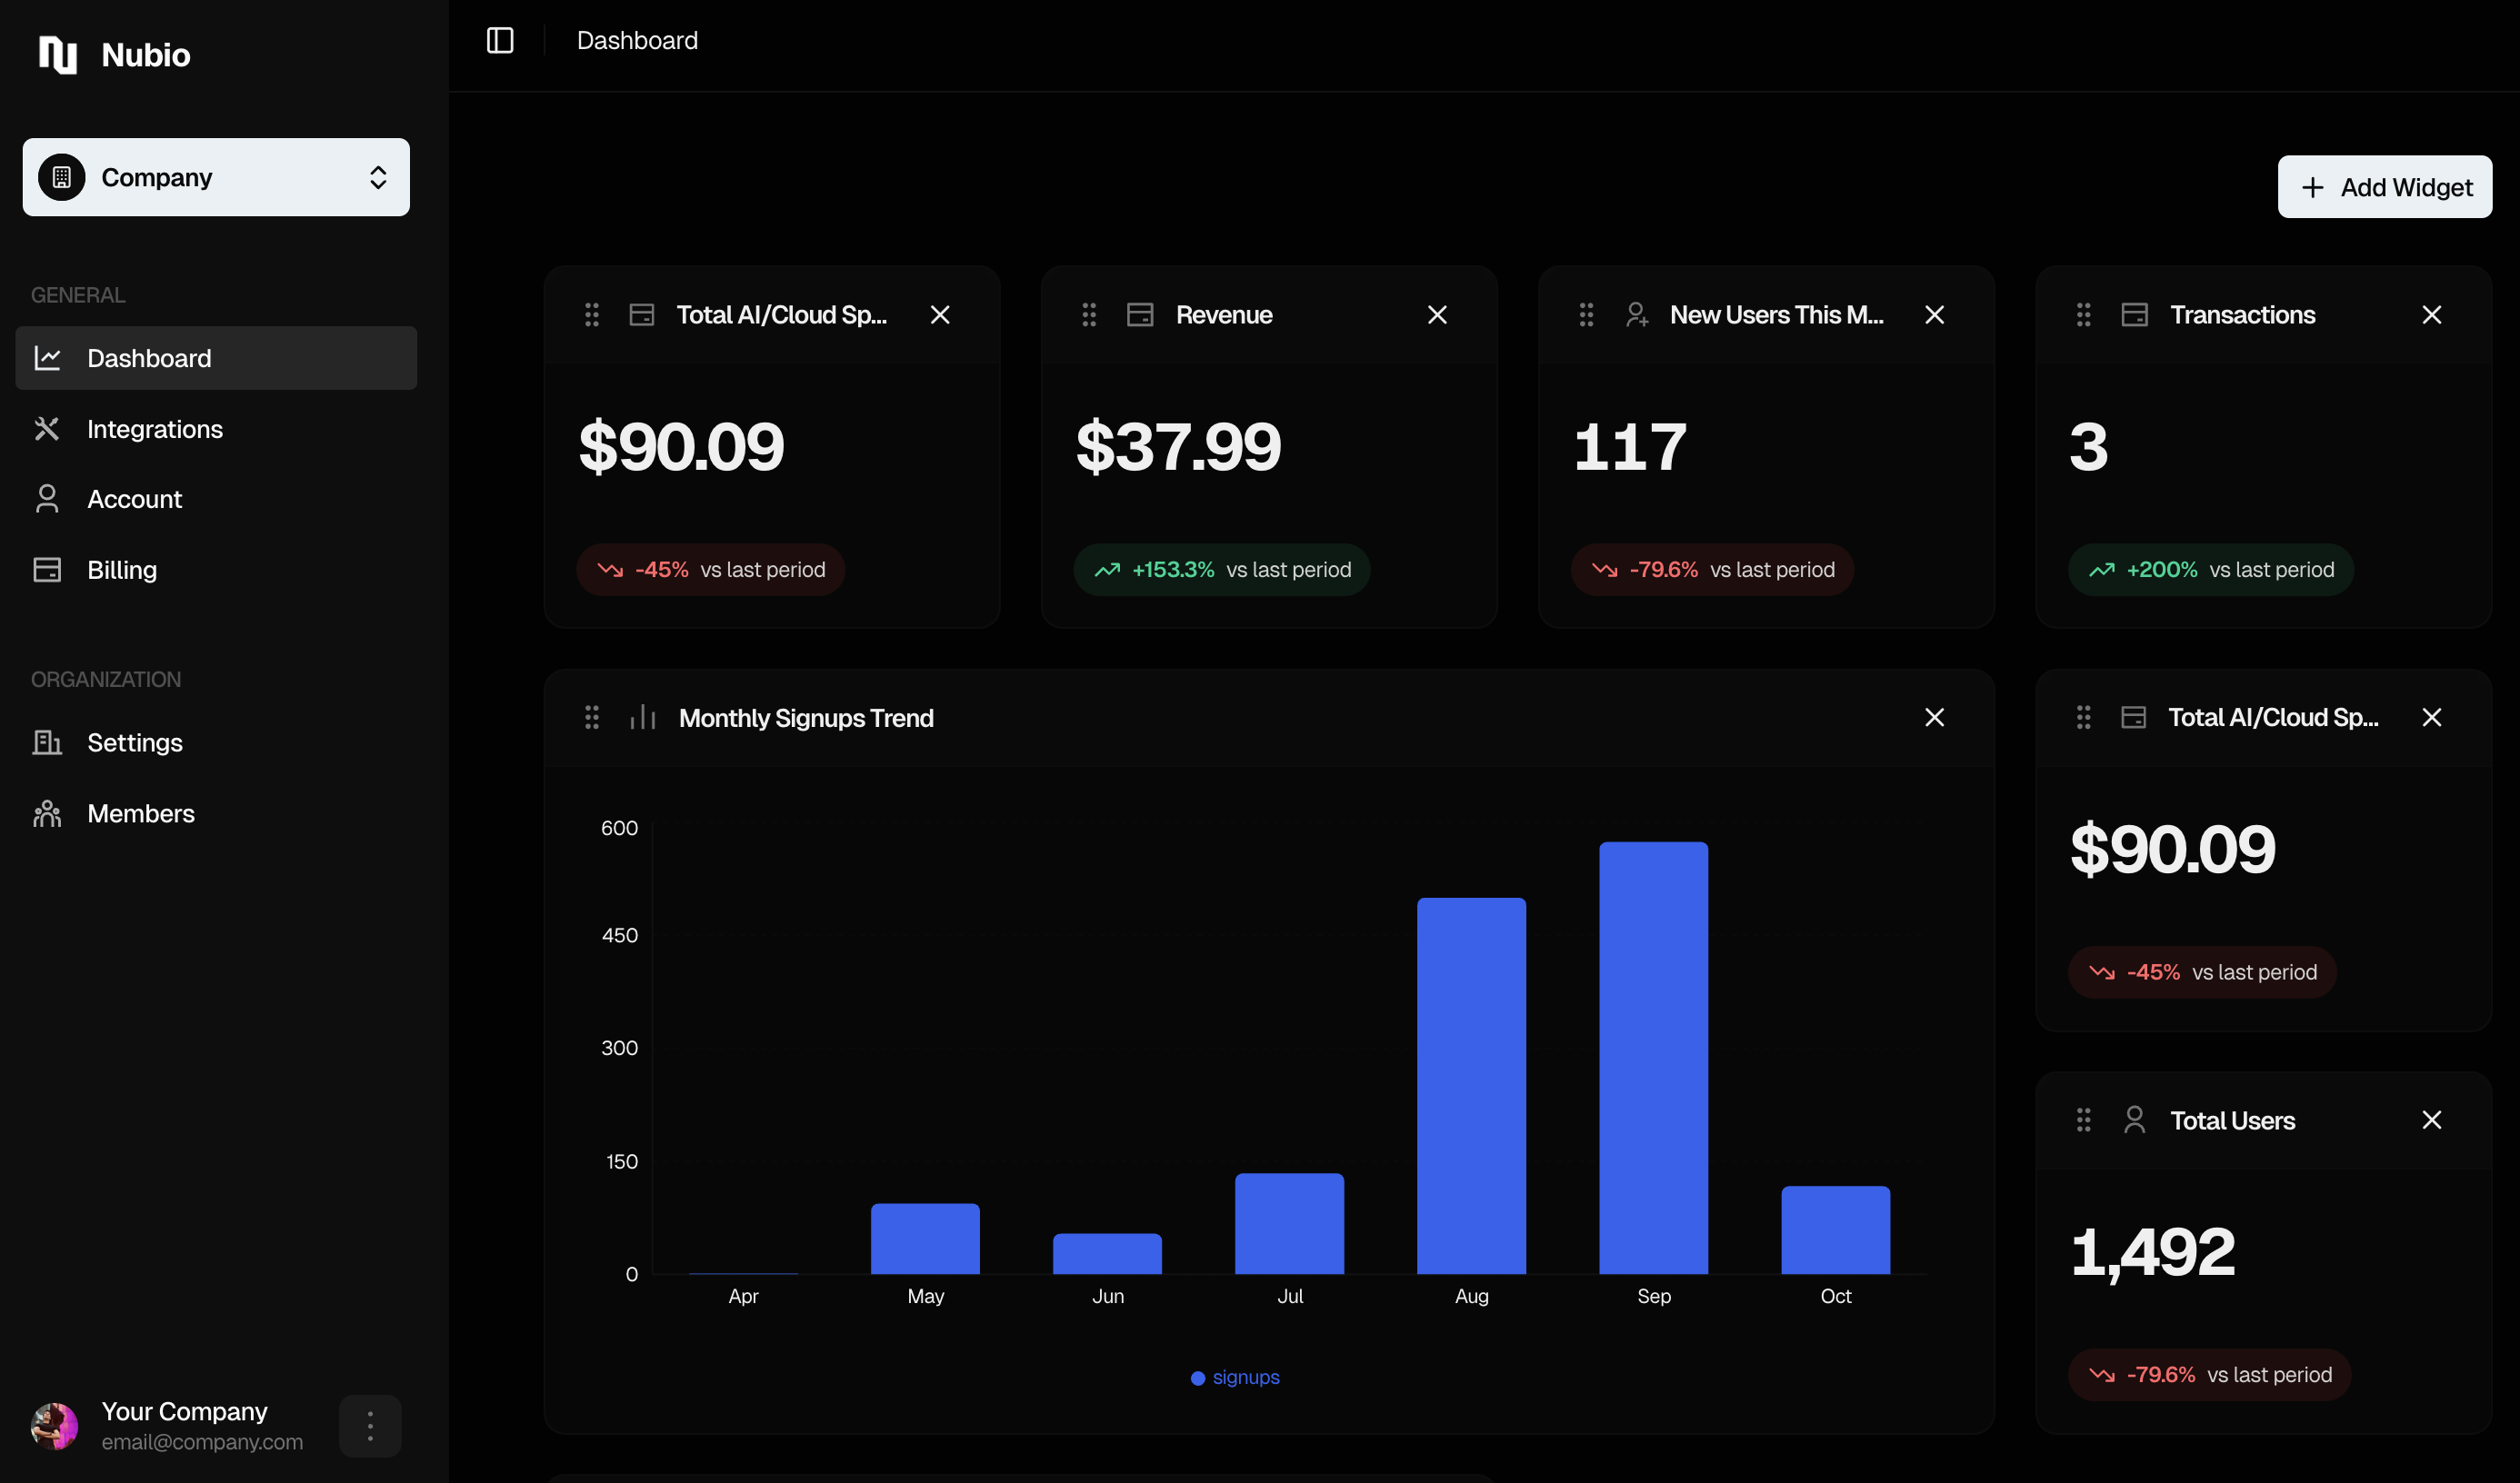Viewport: 2520px width, 1483px height.
Task: Click the user-plus icon on New Users widget
Action: 1637,314
